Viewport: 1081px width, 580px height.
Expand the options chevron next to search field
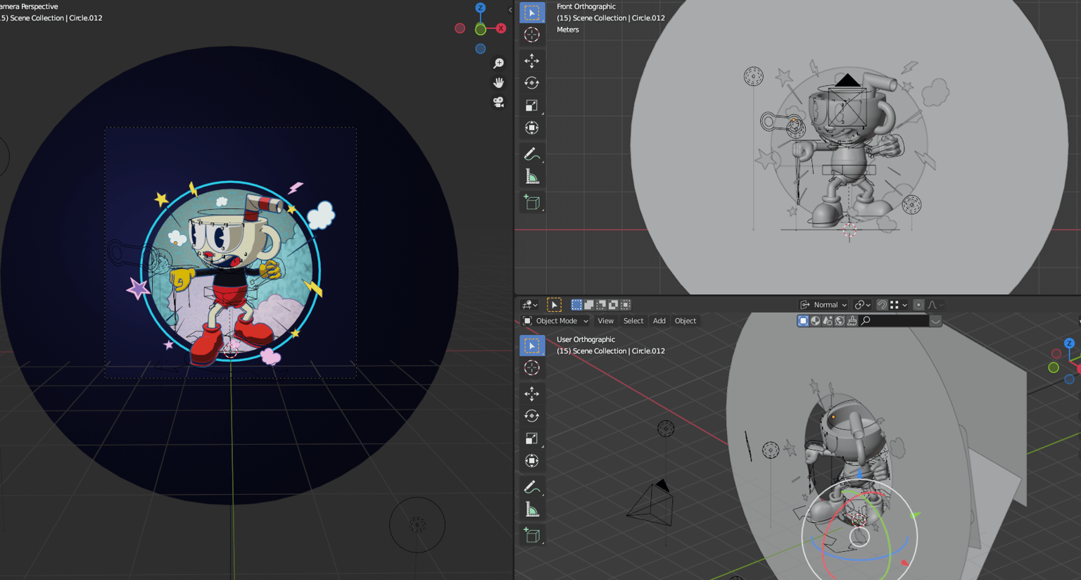coord(935,321)
